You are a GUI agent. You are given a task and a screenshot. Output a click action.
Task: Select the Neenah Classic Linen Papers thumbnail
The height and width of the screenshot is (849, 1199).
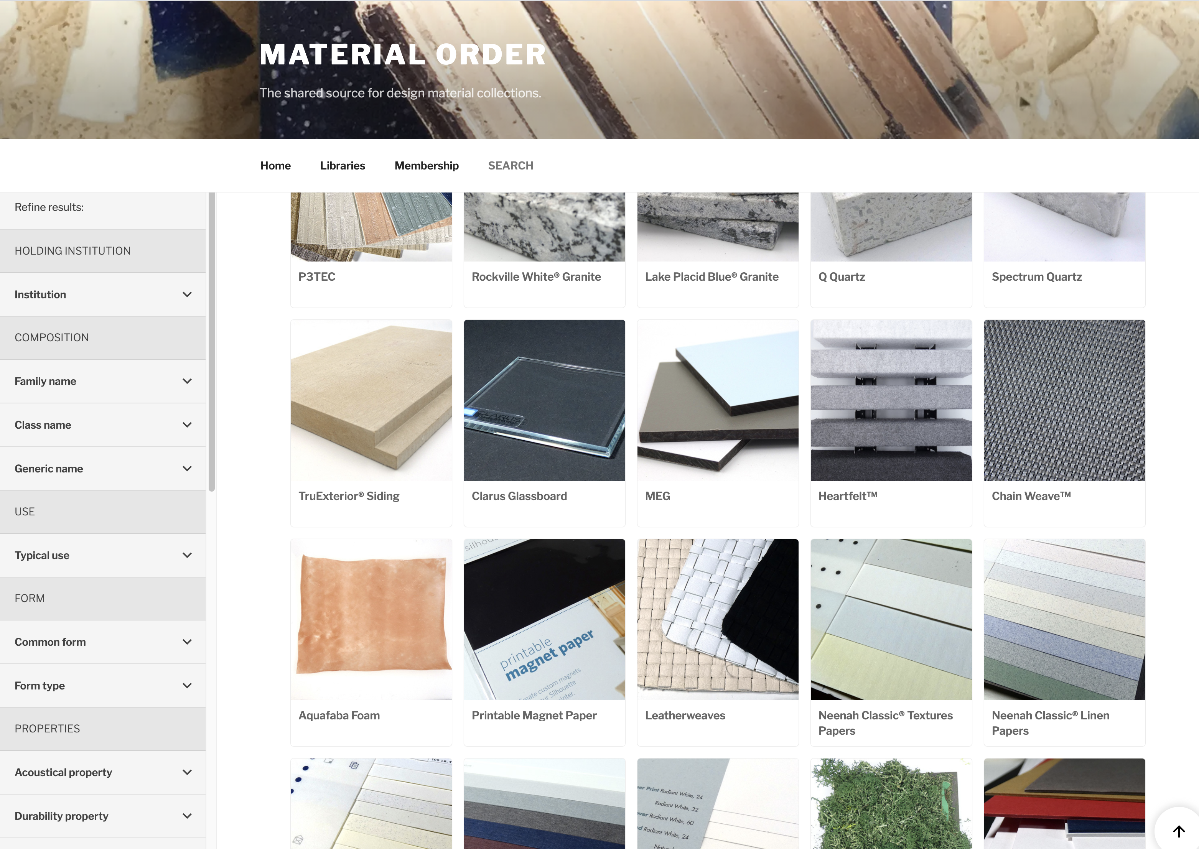click(x=1065, y=620)
